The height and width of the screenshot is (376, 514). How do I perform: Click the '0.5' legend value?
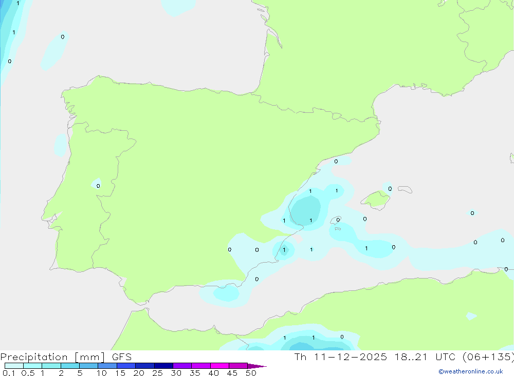28,373
